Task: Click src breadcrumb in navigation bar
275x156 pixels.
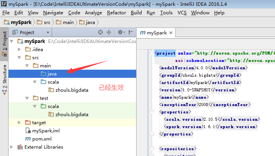Action: pos(44,22)
